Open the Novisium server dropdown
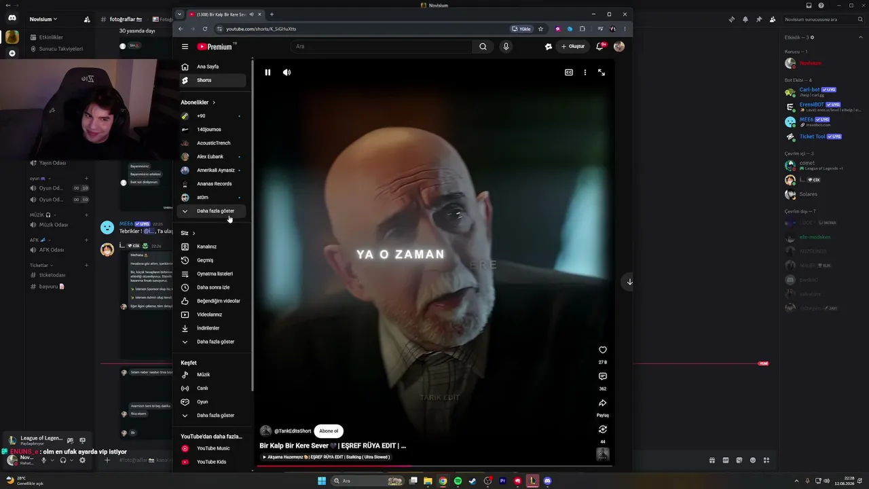Image resolution: width=869 pixels, height=489 pixels. (43, 20)
